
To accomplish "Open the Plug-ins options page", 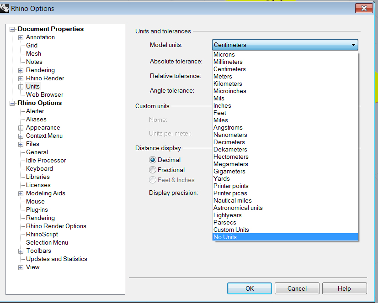I will coord(37,210).
